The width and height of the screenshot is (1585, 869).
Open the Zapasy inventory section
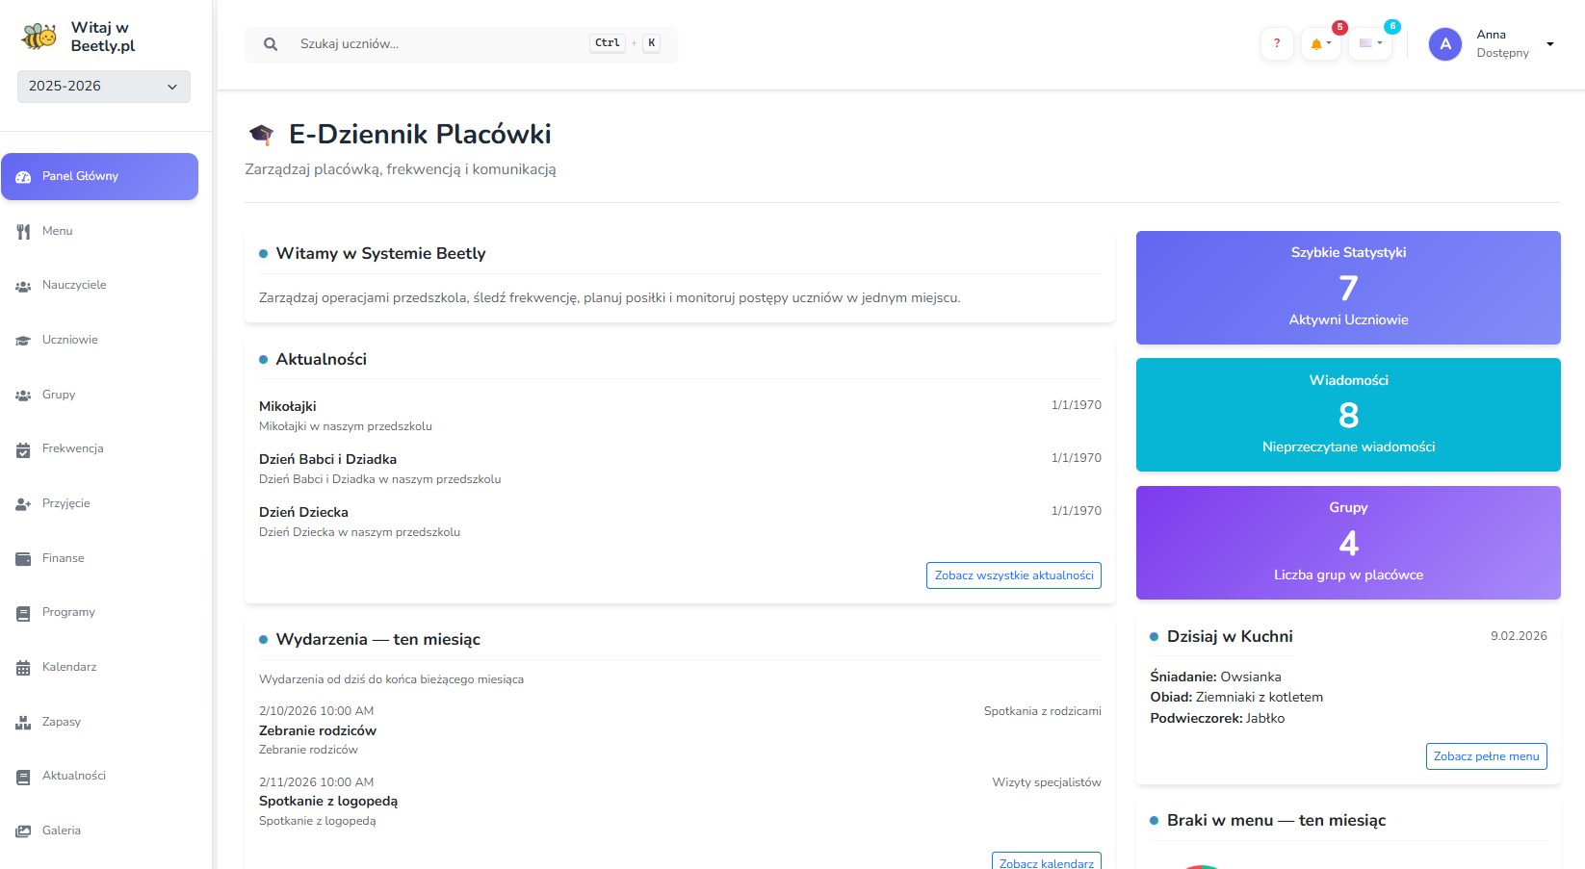coord(61,722)
